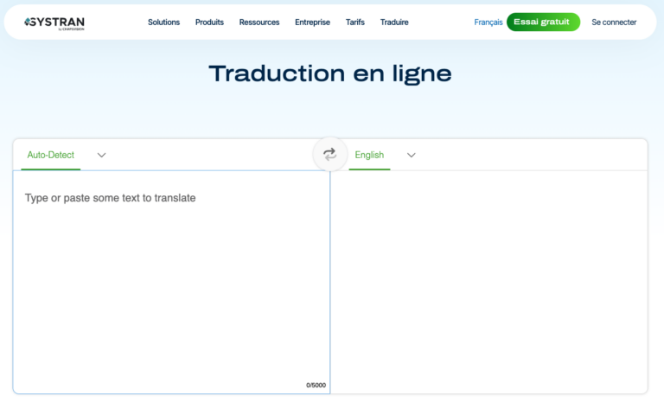Click the SYSTRAN logo in the header
664x402 pixels.
point(54,21)
